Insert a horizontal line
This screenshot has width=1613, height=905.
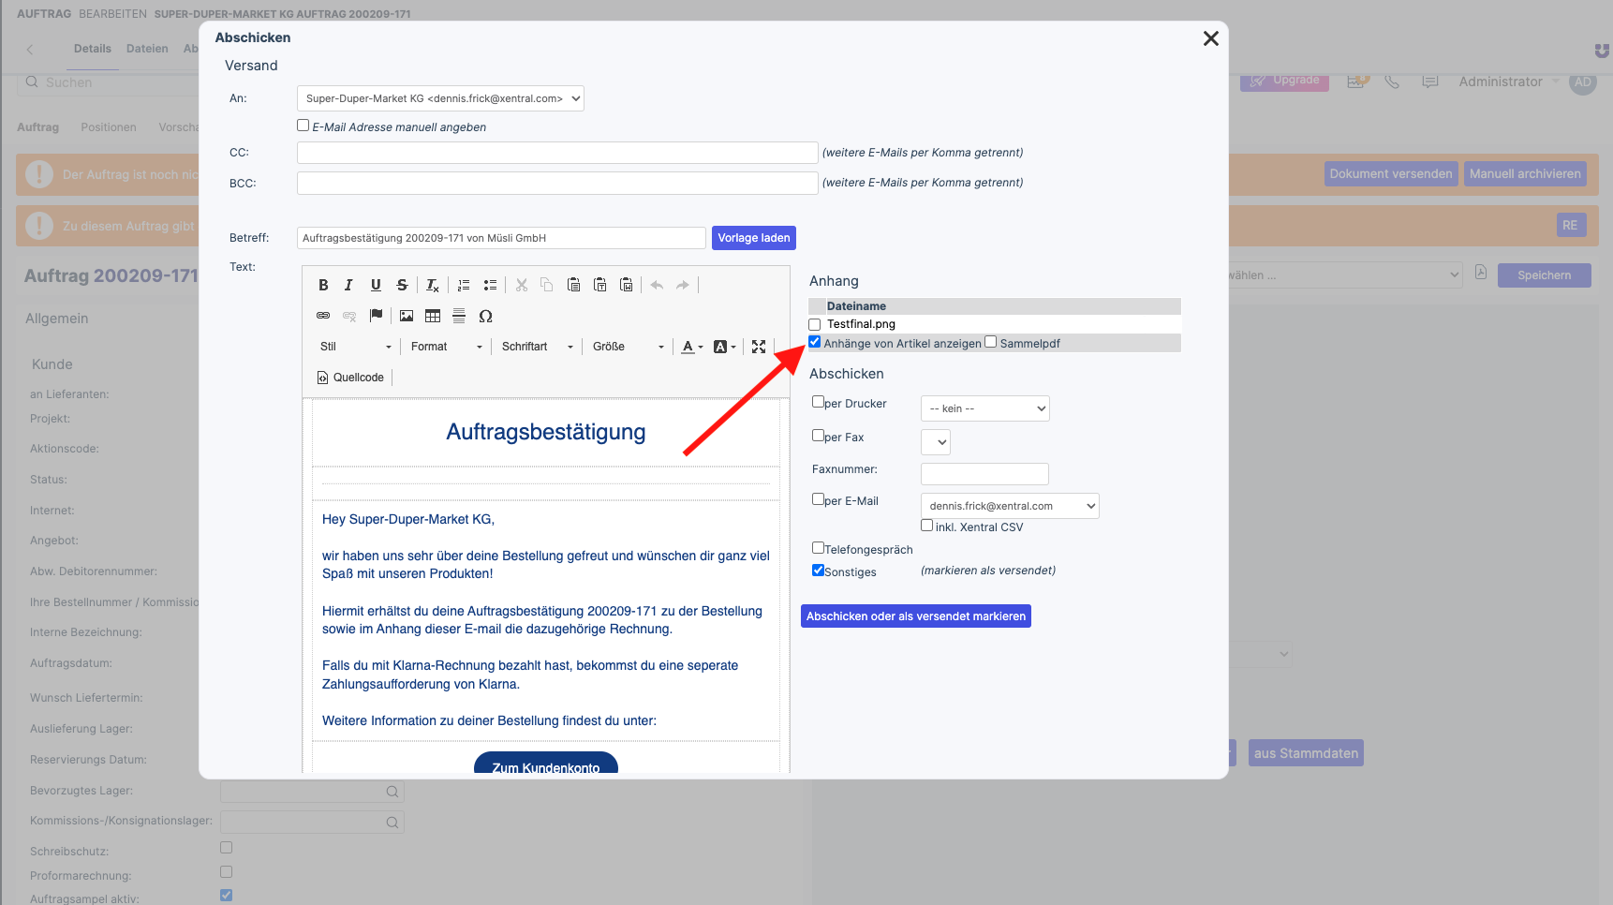tap(459, 316)
